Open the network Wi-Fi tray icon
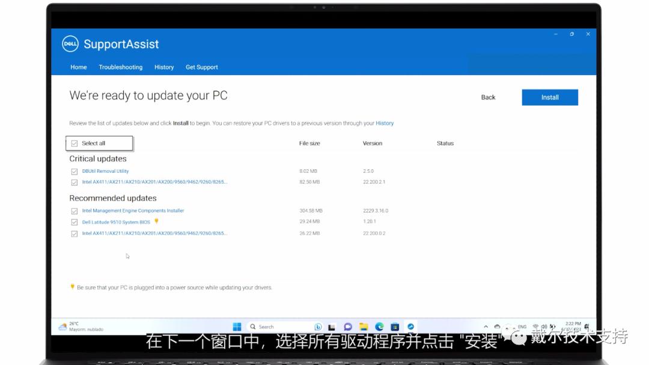Image resolution: width=649 pixels, height=365 pixels. 535,327
